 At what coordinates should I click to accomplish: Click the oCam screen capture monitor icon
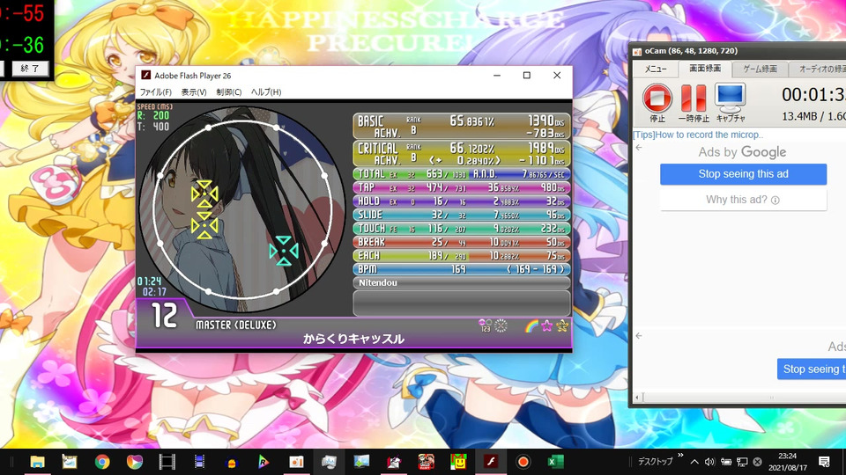[x=730, y=98]
